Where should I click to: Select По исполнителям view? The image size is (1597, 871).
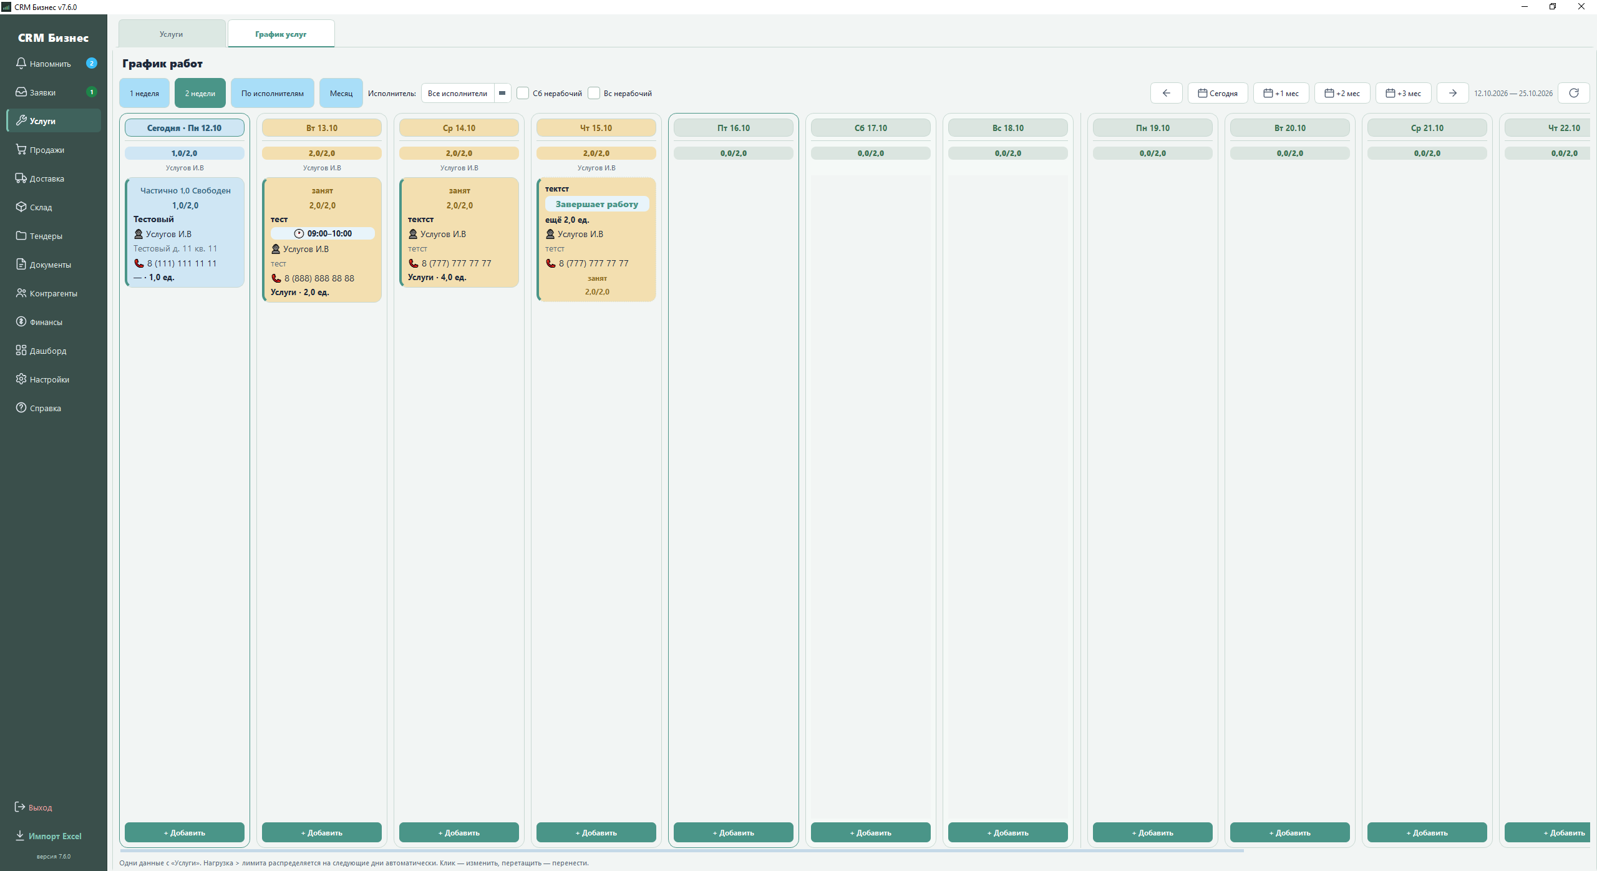click(x=272, y=93)
